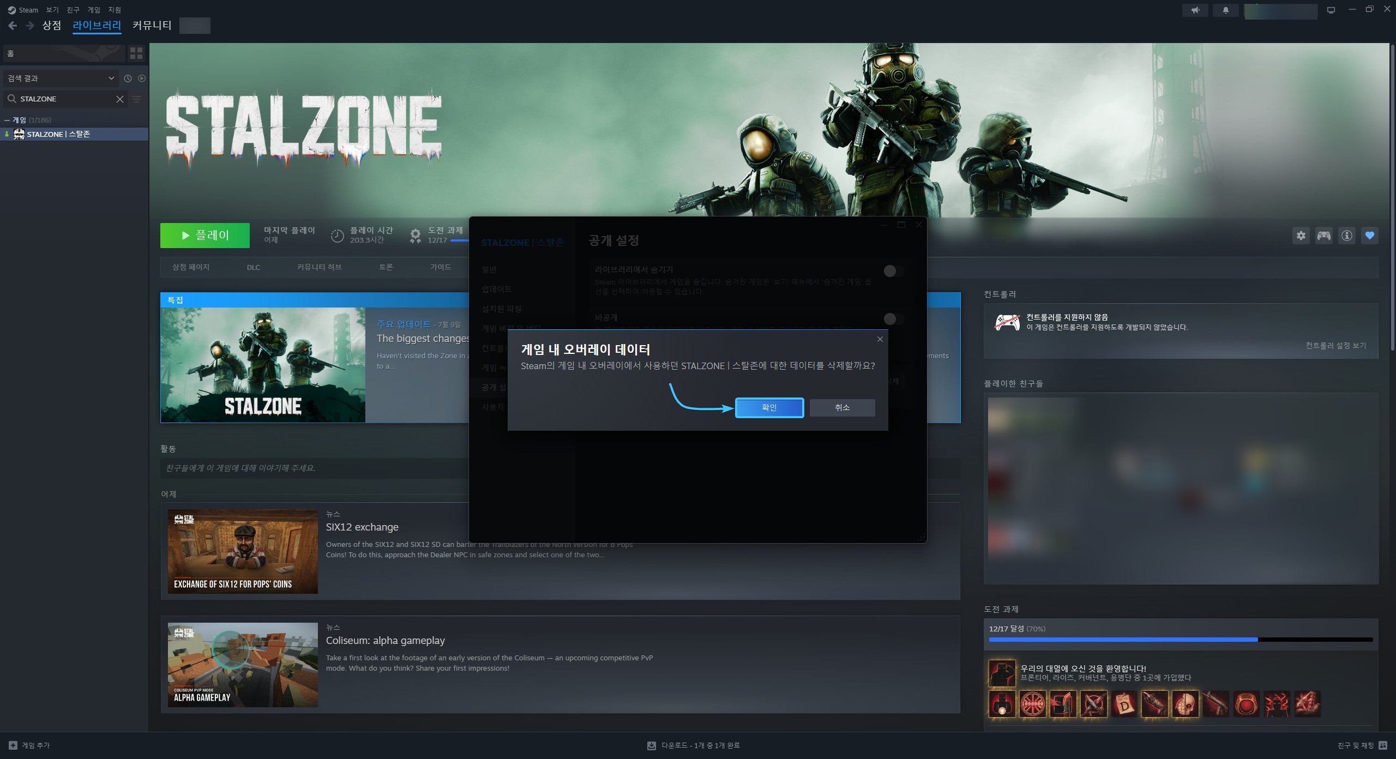Collapse the 게임 category
The image size is (1396, 759).
point(7,120)
